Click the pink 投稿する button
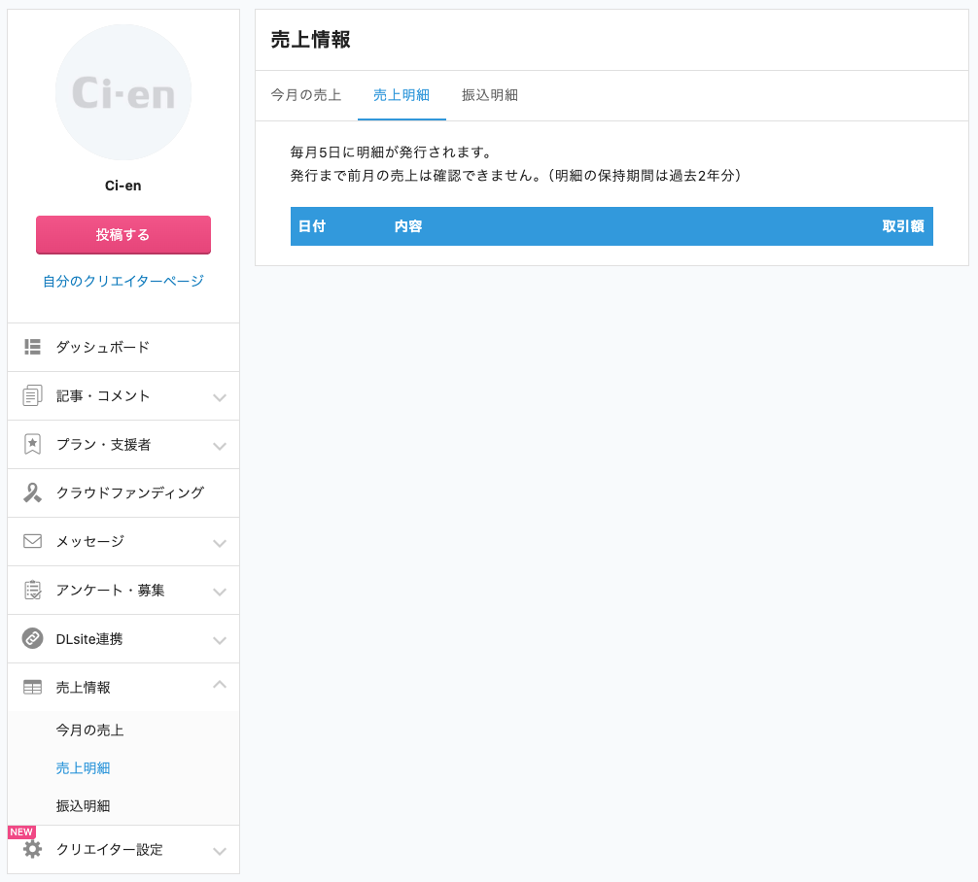 tap(122, 234)
